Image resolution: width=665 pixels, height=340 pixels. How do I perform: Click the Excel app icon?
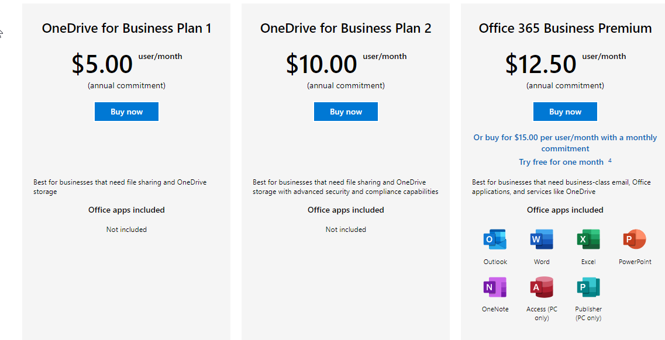[x=588, y=240]
